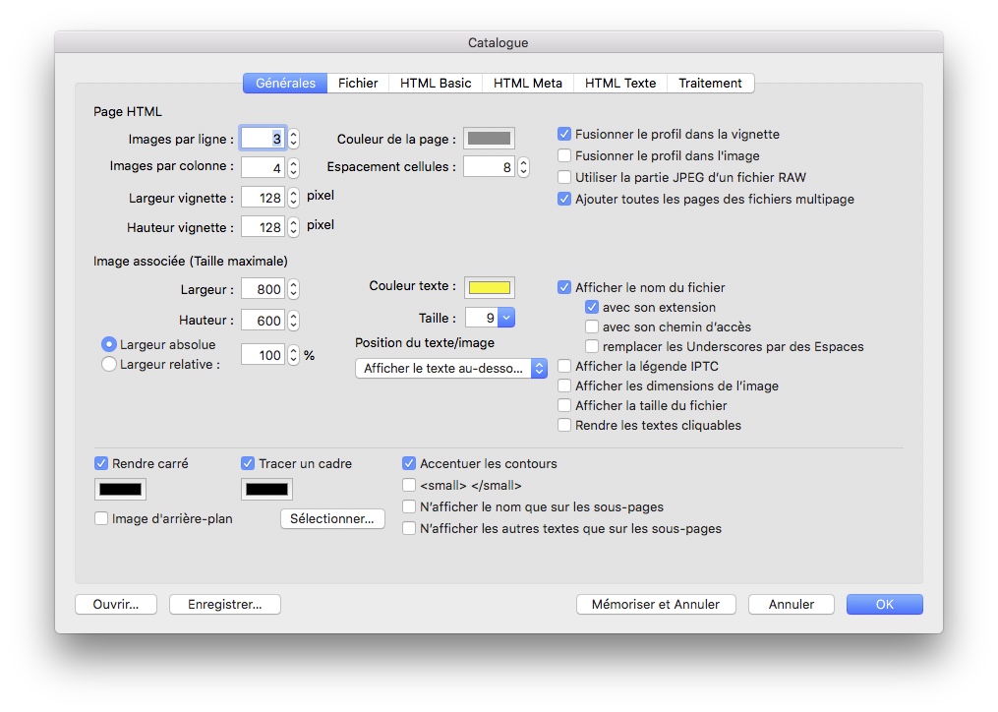Click the Images par colonne stepper arrows
The width and height of the screenshot is (998, 712).
[293, 168]
